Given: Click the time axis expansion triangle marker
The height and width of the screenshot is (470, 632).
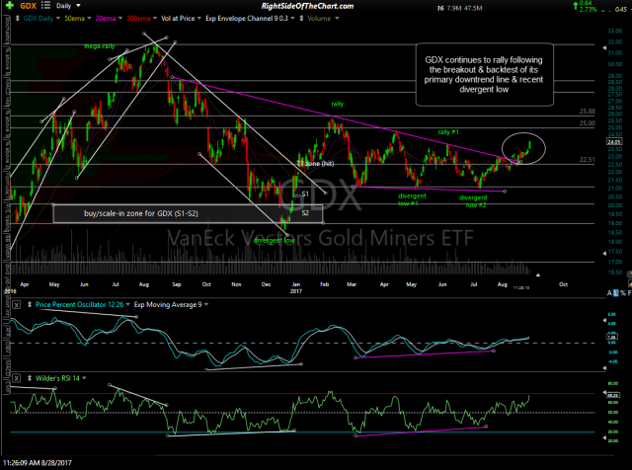Looking at the screenshot, I should pos(537,274).
